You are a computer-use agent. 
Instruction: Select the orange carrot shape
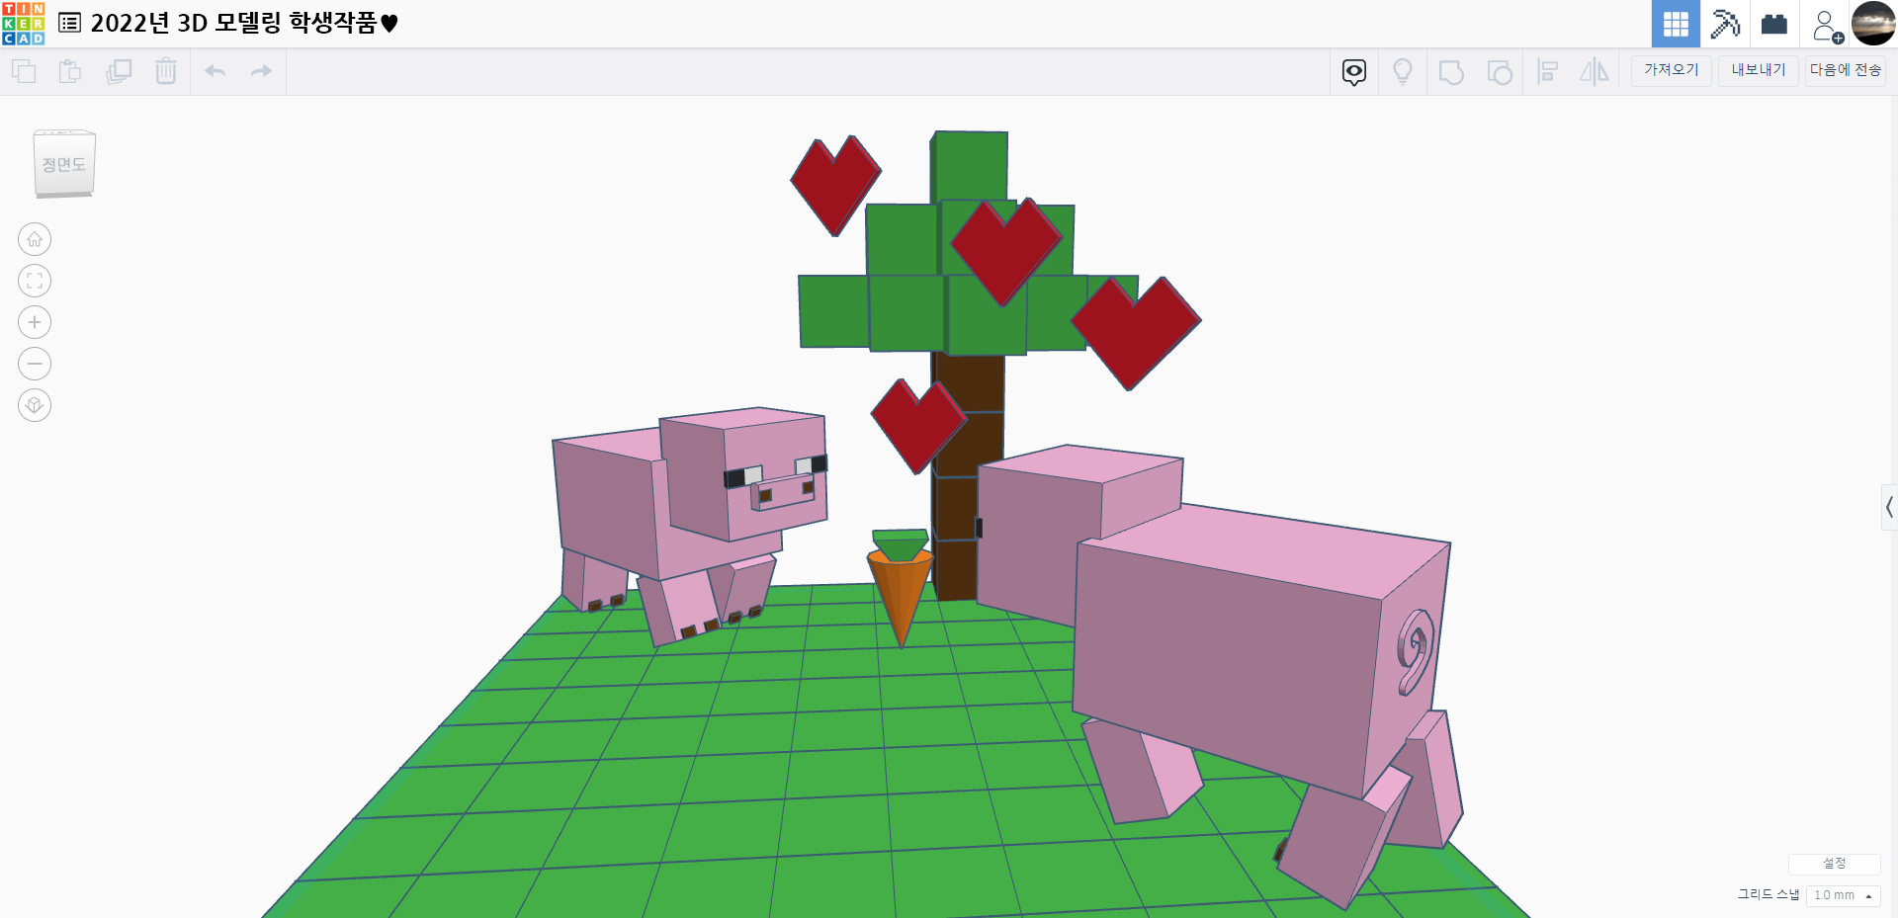click(901, 598)
